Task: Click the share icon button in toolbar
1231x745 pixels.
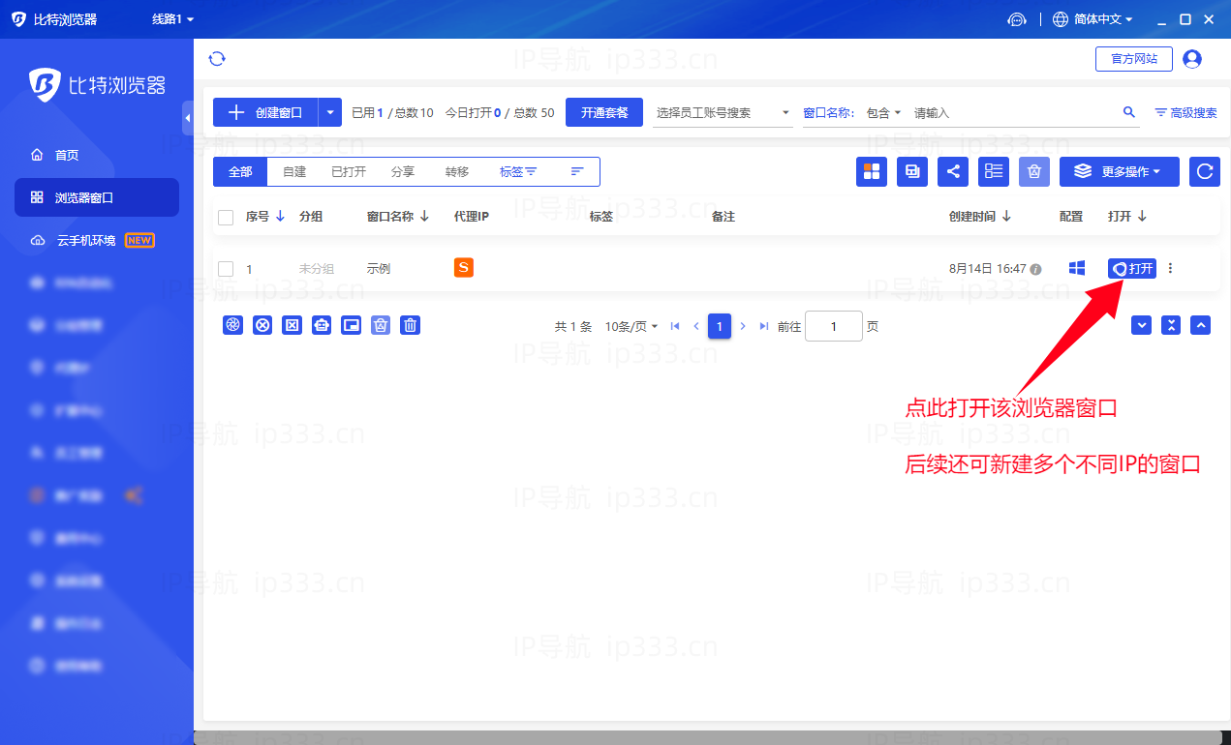Action: (x=953, y=171)
